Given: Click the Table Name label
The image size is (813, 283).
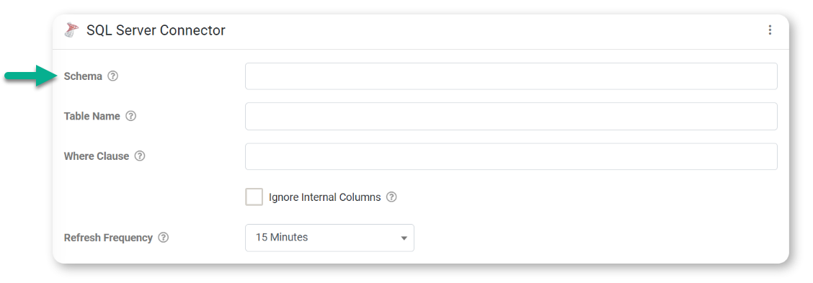Looking at the screenshot, I should (x=92, y=116).
